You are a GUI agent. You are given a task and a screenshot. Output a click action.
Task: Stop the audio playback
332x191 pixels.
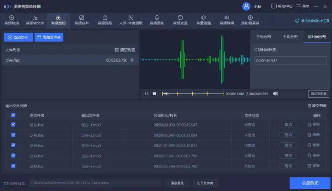pos(154,93)
